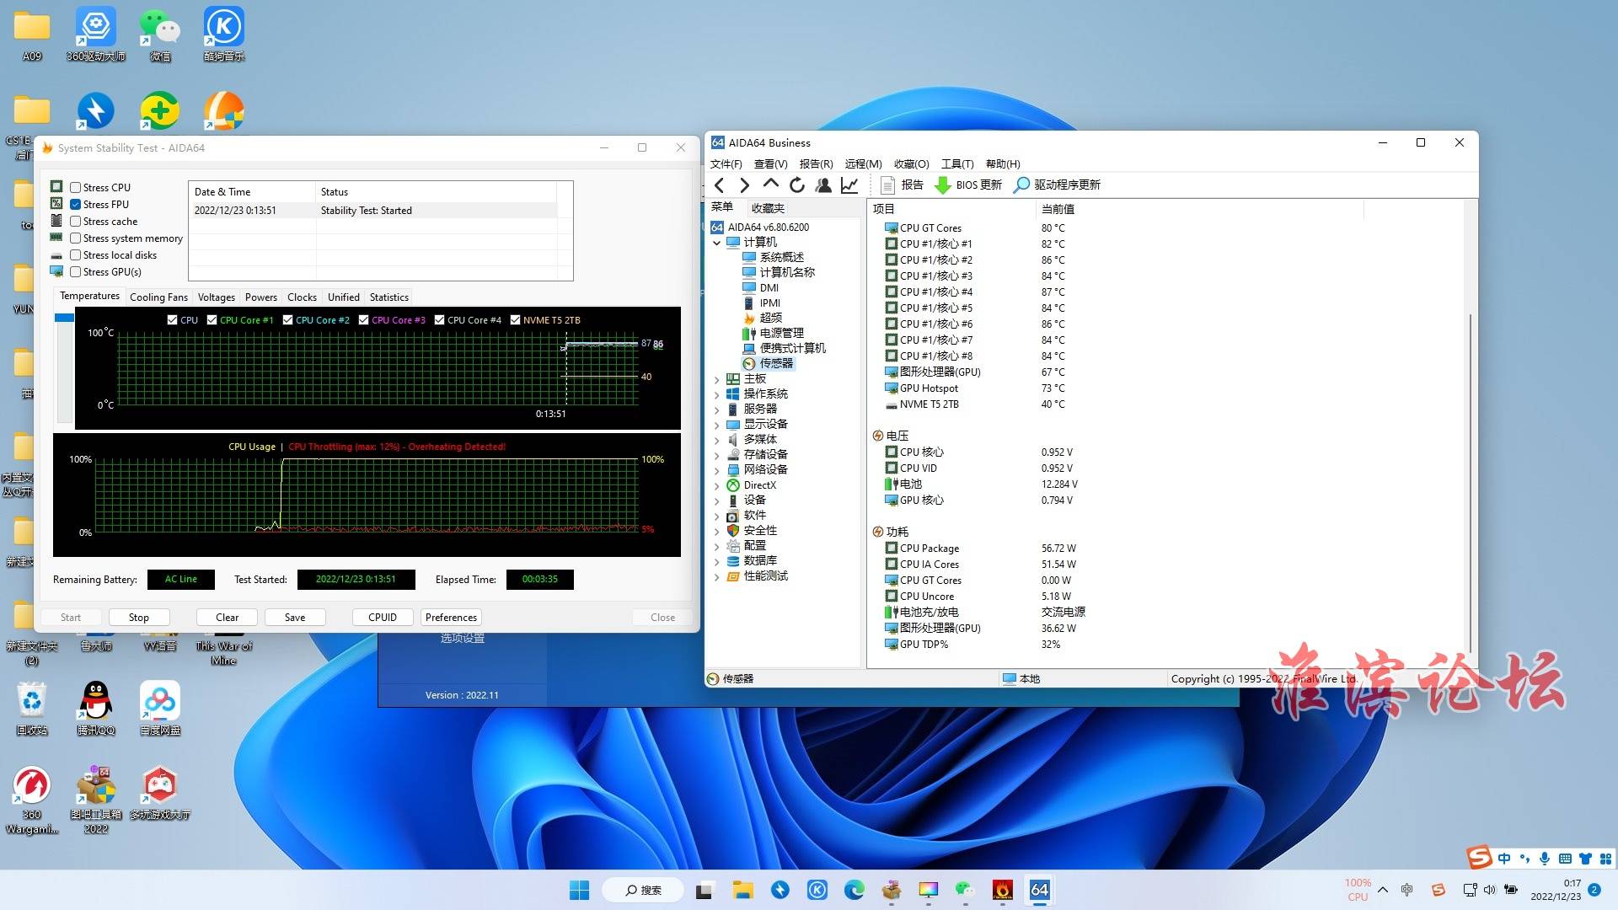The width and height of the screenshot is (1618, 910).
Task: Open the Preferences button
Action: click(x=451, y=618)
